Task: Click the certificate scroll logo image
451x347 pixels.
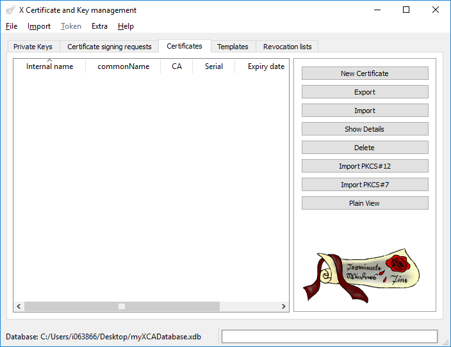Action: (x=361, y=276)
